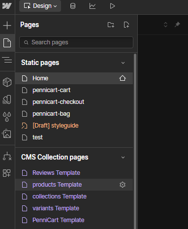This screenshot has width=188, height=229.
Task: Click the Home page house icon
Action: pyautogui.click(x=123, y=78)
